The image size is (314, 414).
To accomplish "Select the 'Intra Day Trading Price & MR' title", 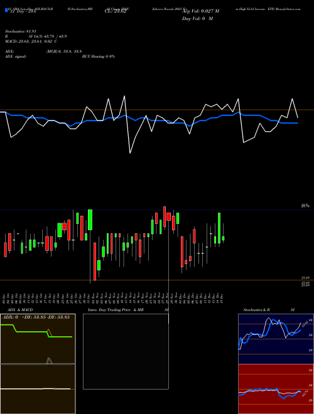I will [116, 310].
